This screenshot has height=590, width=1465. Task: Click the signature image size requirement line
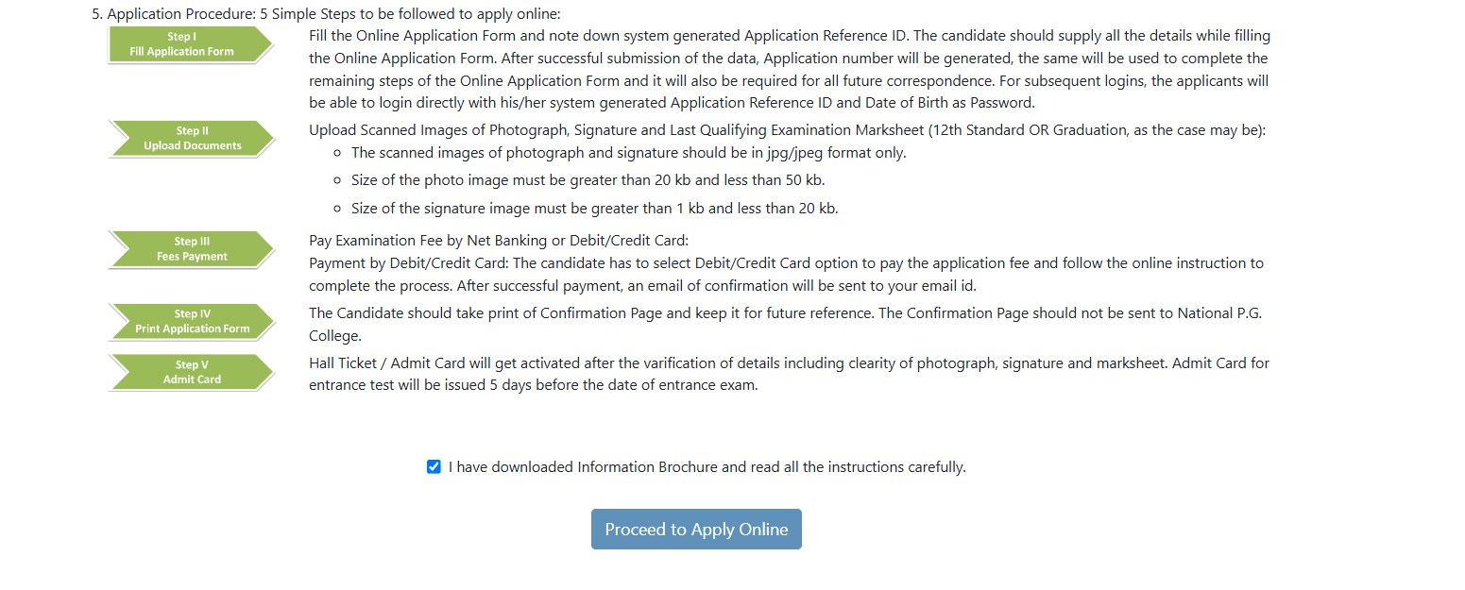[594, 209]
